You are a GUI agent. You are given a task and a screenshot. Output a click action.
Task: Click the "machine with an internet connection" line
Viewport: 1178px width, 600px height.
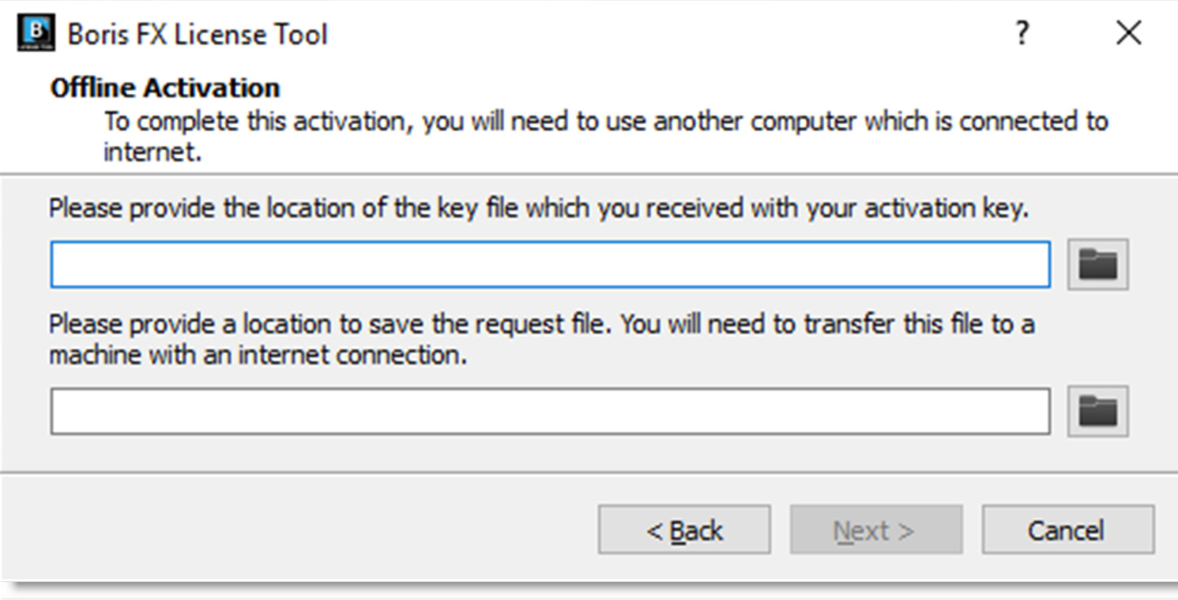pyautogui.click(x=258, y=354)
